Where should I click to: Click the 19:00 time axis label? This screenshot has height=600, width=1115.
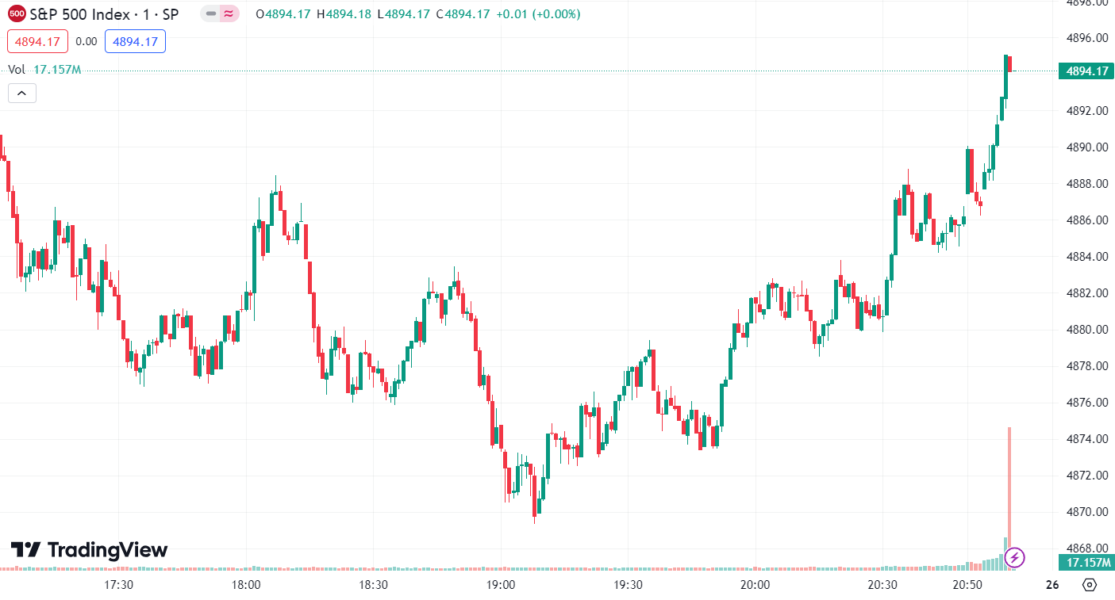(501, 585)
